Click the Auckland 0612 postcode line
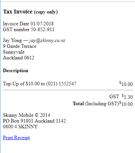 [19, 58]
